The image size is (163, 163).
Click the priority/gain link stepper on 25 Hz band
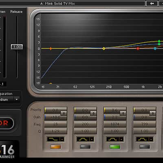tap(64, 113)
